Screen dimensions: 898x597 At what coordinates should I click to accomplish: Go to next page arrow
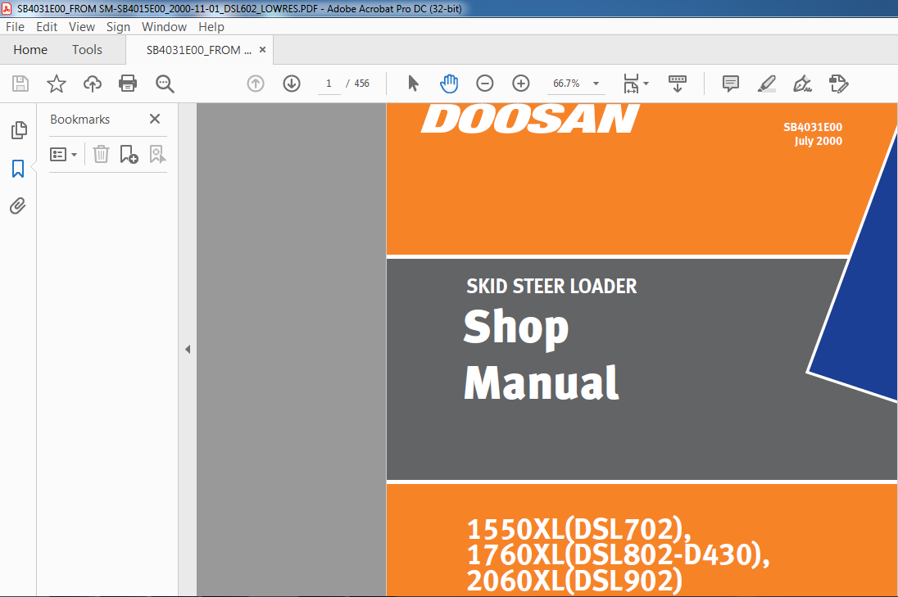click(292, 84)
